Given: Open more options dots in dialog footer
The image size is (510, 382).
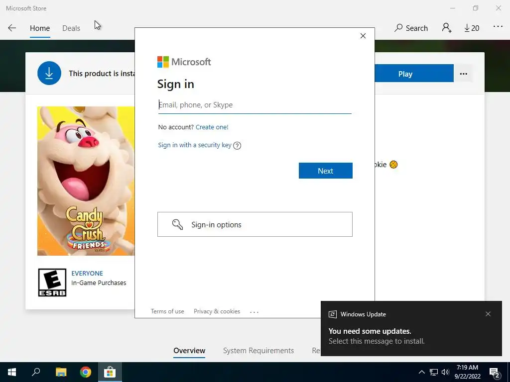Looking at the screenshot, I should coord(254,312).
